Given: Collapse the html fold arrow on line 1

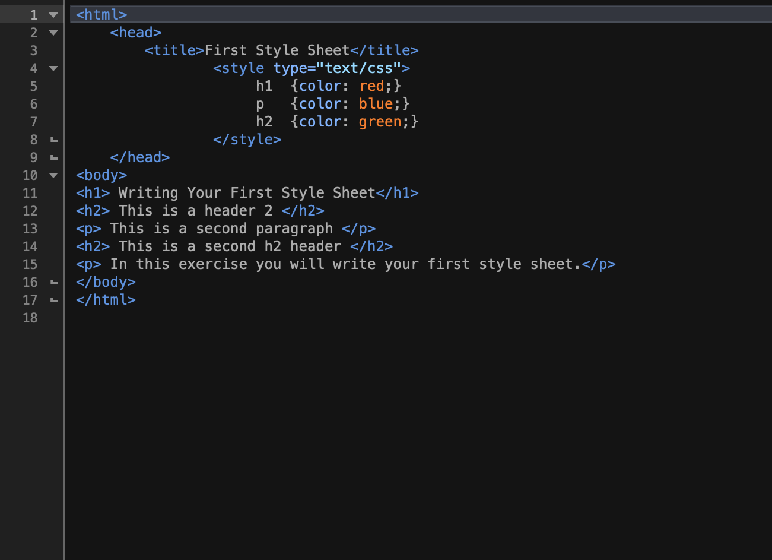Looking at the screenshot, I should point(53,15).
